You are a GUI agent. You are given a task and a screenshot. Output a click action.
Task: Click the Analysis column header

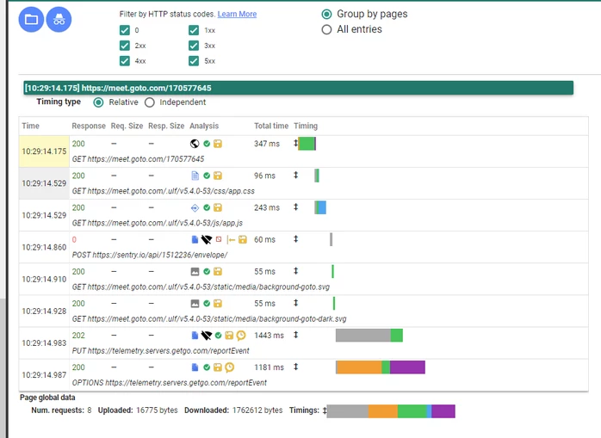(204, 126)
